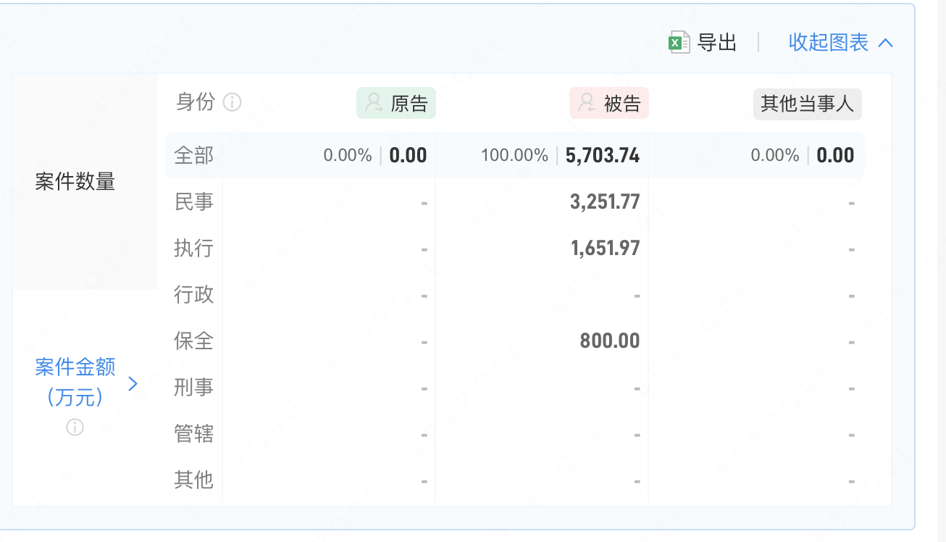Collapse chart via 收起图表 link
Image resolution: width=946 pixels, height=542 pixels.
(x=828, y=43)
